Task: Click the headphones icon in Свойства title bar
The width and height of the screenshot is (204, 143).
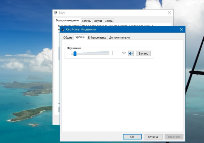Action: tap(63, 30)
